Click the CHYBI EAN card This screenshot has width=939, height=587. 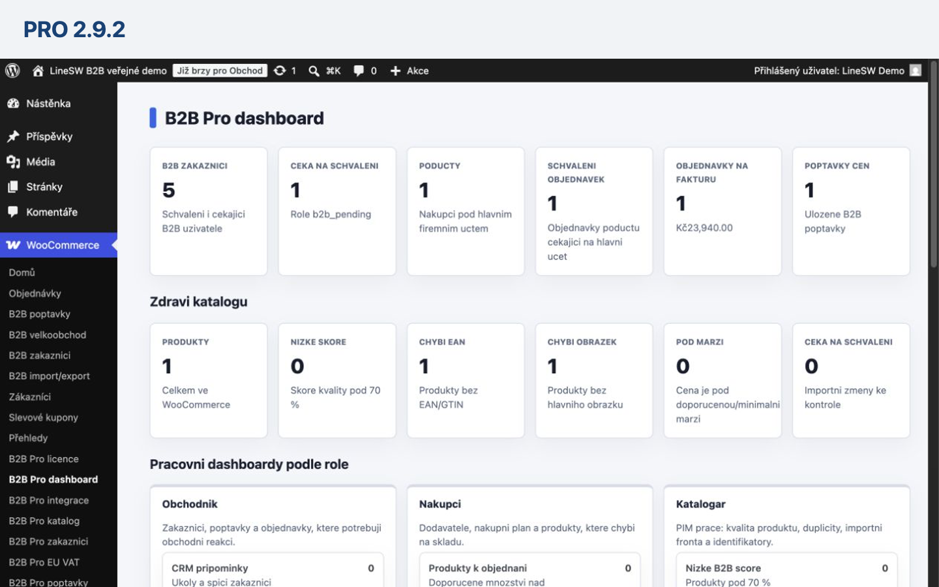click(466, 380)
